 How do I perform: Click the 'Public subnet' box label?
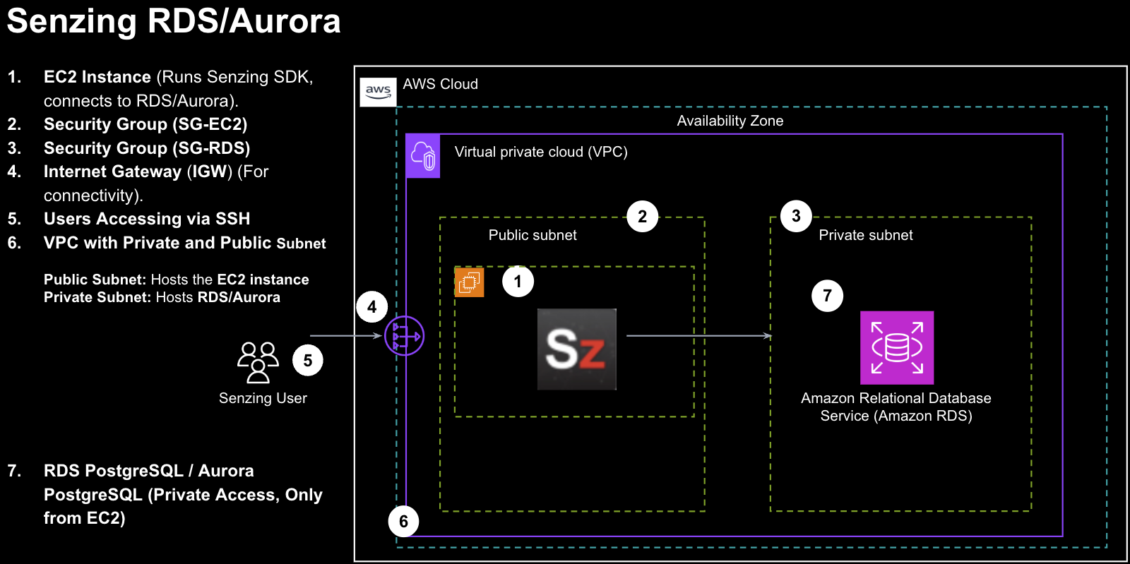[533, 235]
